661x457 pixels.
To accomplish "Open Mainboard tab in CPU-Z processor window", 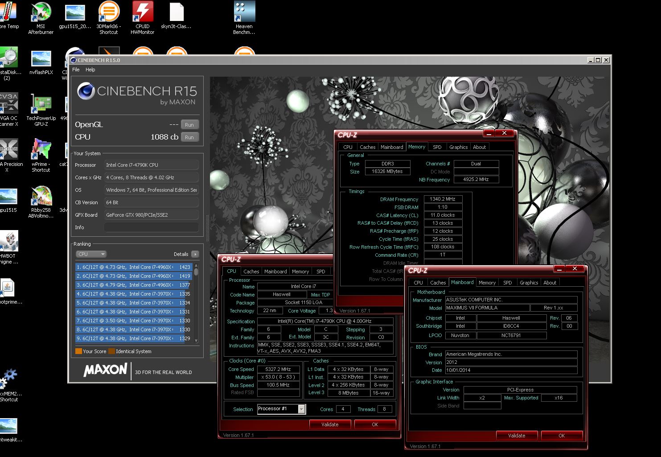I will click(x=275, y=272).
